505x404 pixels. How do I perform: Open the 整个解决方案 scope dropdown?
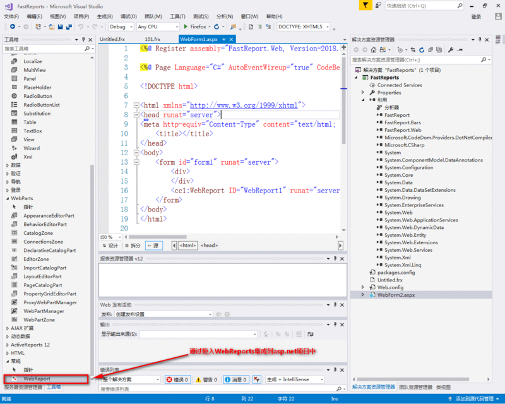coord(131,379)
